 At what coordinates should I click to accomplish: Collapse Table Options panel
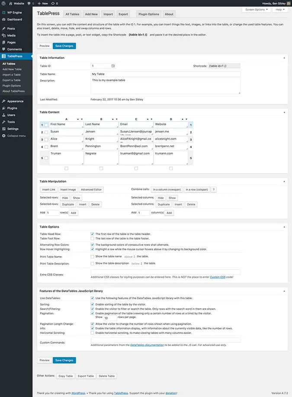[x=284, y=227]
